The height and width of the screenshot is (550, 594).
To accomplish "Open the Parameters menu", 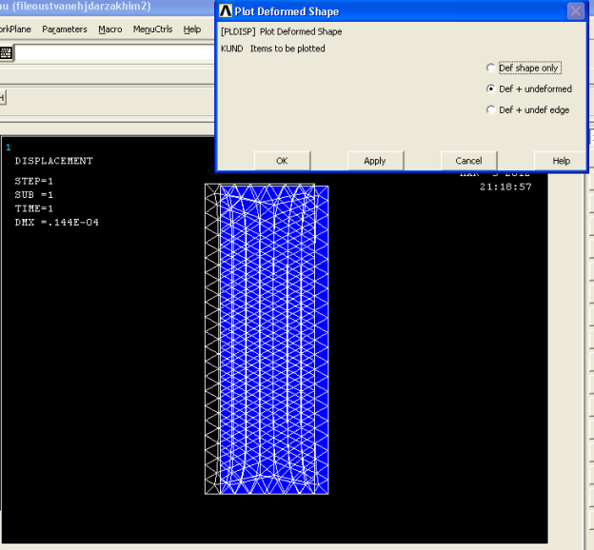I will pos(65,29).
